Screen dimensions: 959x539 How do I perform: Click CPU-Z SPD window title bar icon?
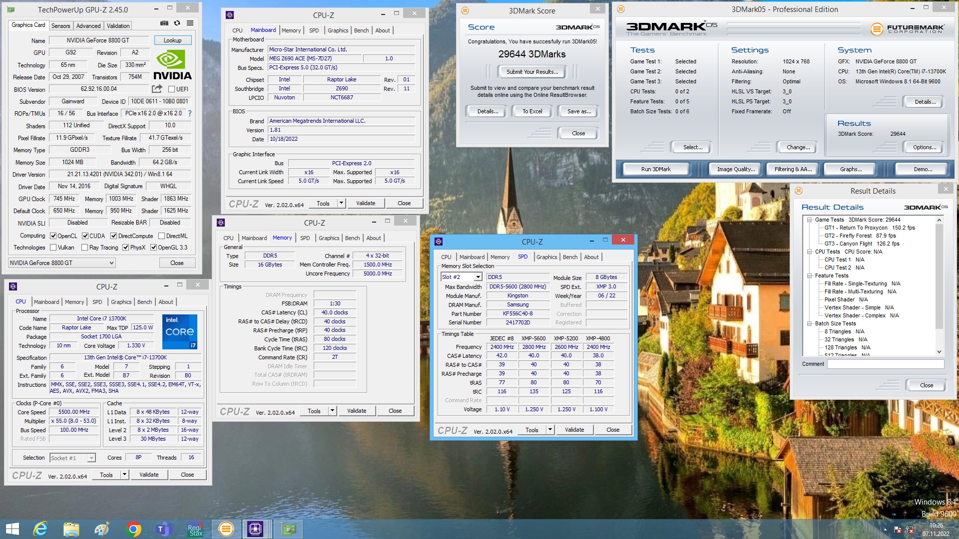[x=439, y=242]
